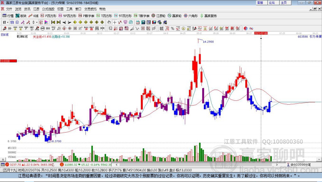
Task: Open the 赢家轮 wheel tool
Action: (x=175, y=16)
